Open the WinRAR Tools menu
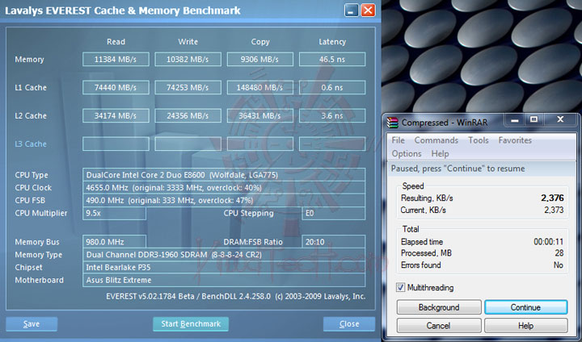 (x=478, y=140)
